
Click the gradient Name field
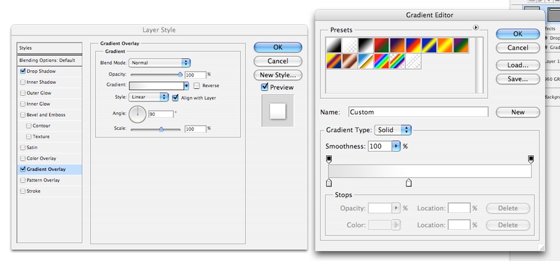click(x=418, y=112)
